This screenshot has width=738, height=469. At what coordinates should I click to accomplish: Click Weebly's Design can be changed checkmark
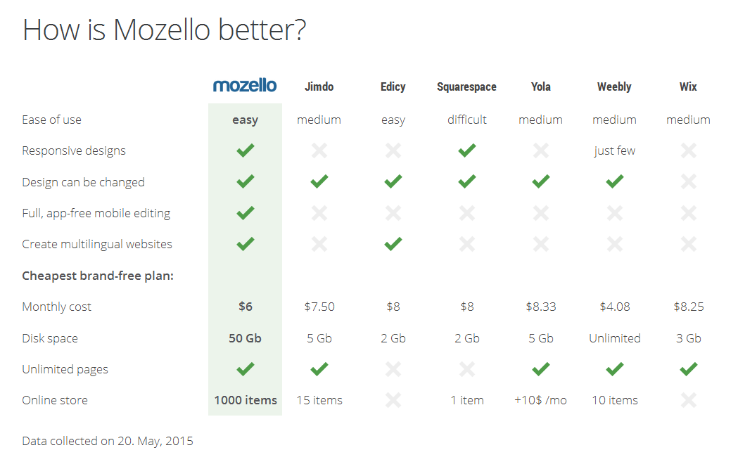pos(614,182)
